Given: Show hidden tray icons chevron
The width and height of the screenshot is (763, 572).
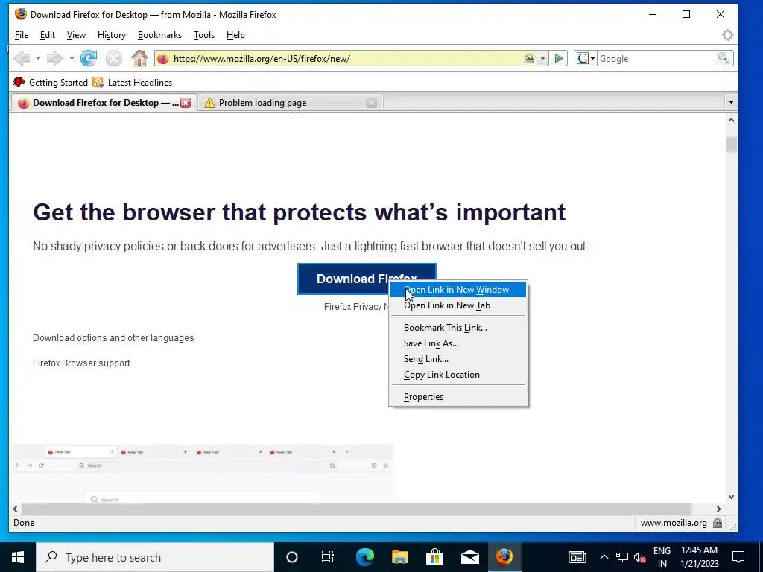Looking at the screenshot, I should (604, 557).
